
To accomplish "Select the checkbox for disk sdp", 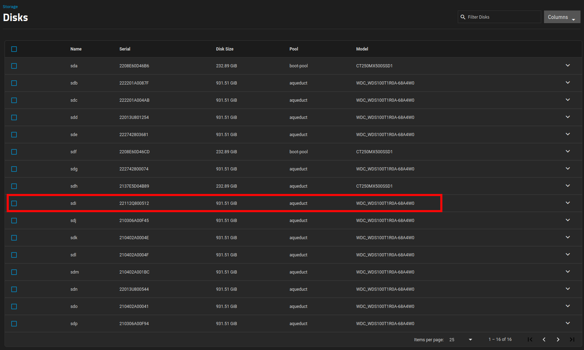I will [14, 324].
